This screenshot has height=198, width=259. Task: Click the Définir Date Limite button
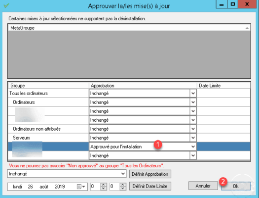point(150,186)
